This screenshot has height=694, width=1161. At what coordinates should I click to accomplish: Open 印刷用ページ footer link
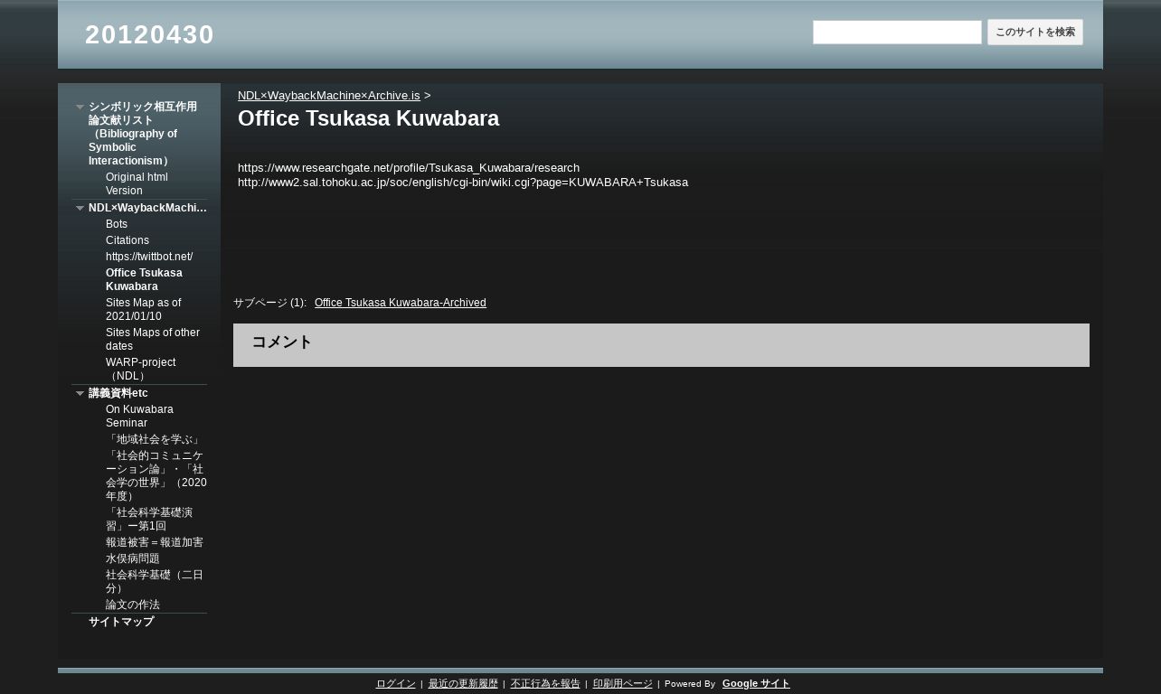click(622, 684)
